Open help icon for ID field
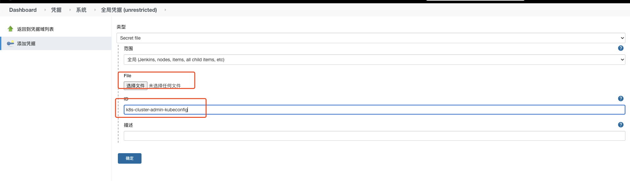The image size is (630, 181). (x=620, y=99)
